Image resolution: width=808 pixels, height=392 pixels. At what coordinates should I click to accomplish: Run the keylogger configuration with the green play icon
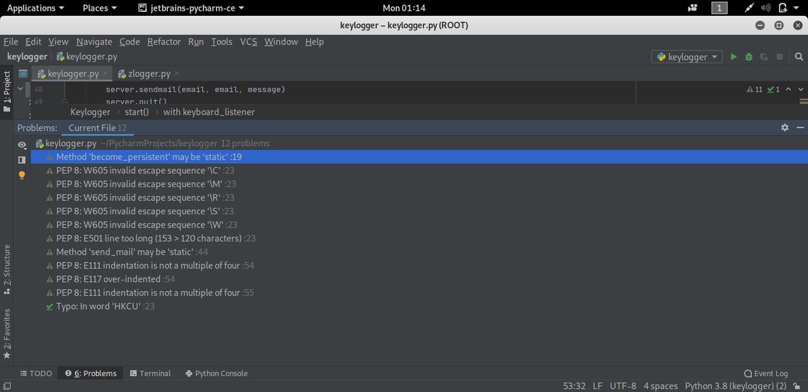tap(734, 57)
